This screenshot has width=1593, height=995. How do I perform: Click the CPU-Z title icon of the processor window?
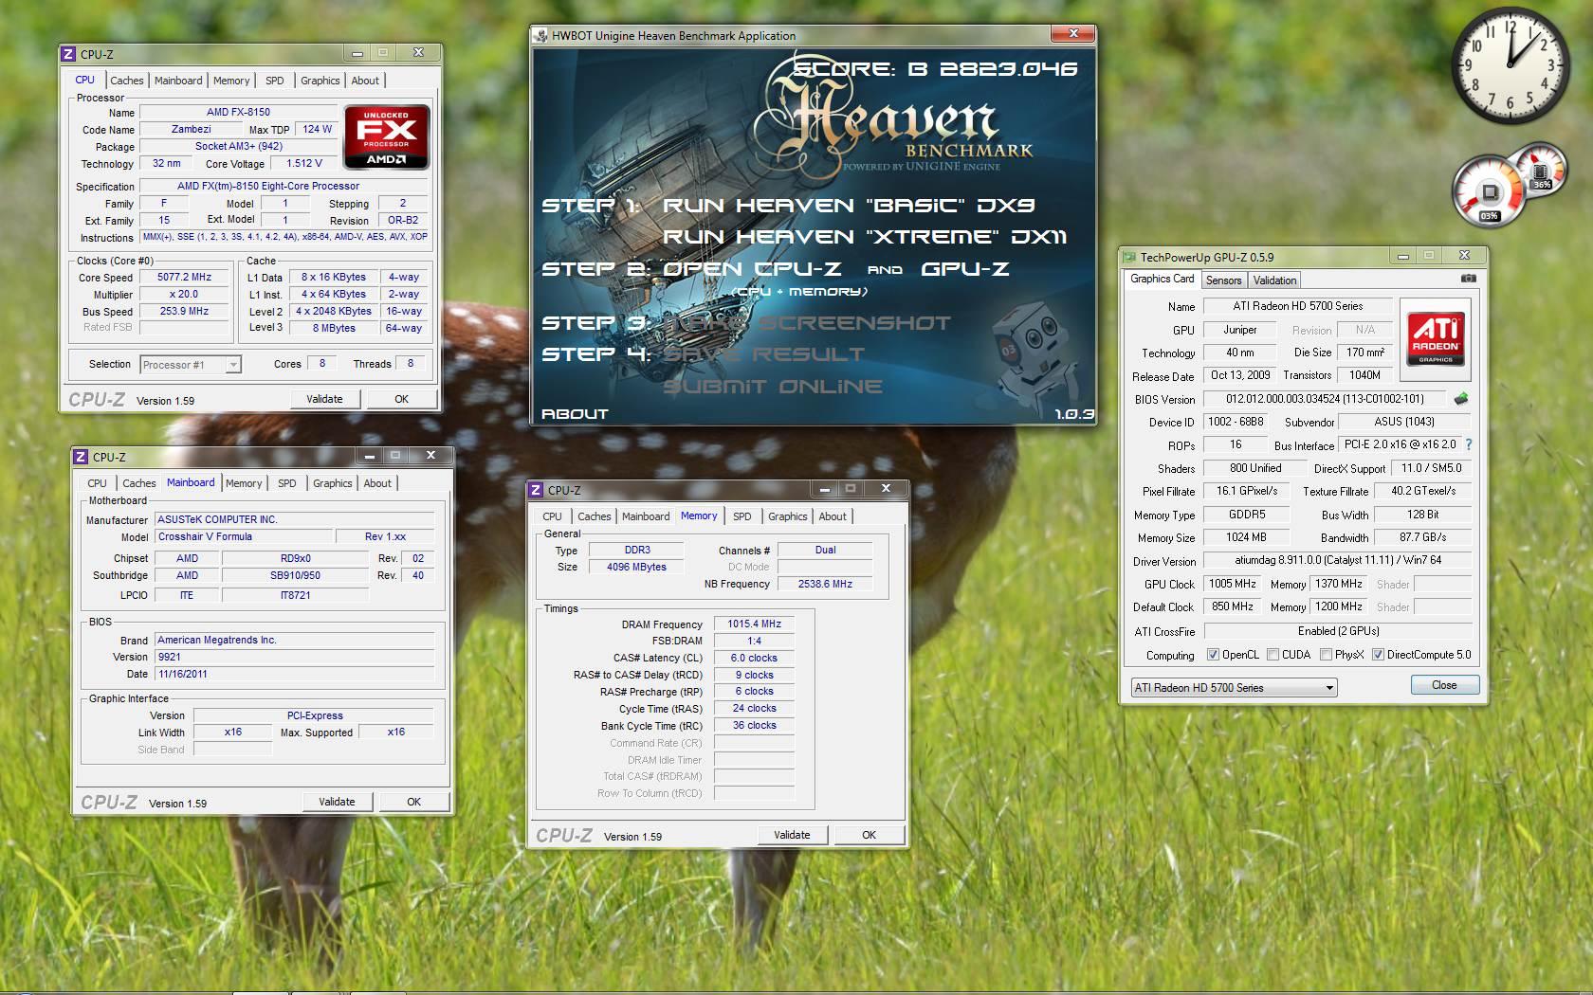[x=68, y=54]
